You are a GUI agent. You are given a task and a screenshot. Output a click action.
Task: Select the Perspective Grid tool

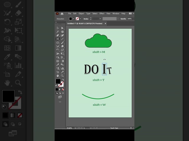tap(62, 57)
